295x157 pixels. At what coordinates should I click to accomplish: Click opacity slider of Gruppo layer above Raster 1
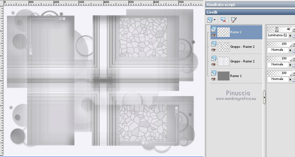[x=279, y=58]
